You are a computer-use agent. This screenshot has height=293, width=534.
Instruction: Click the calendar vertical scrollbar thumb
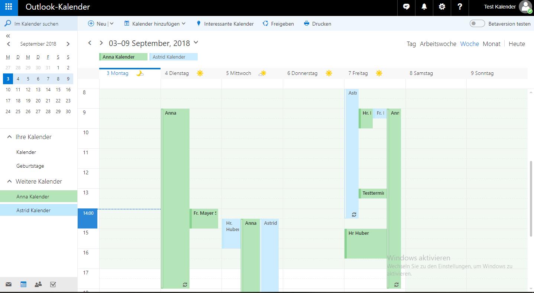coord(531,199)
